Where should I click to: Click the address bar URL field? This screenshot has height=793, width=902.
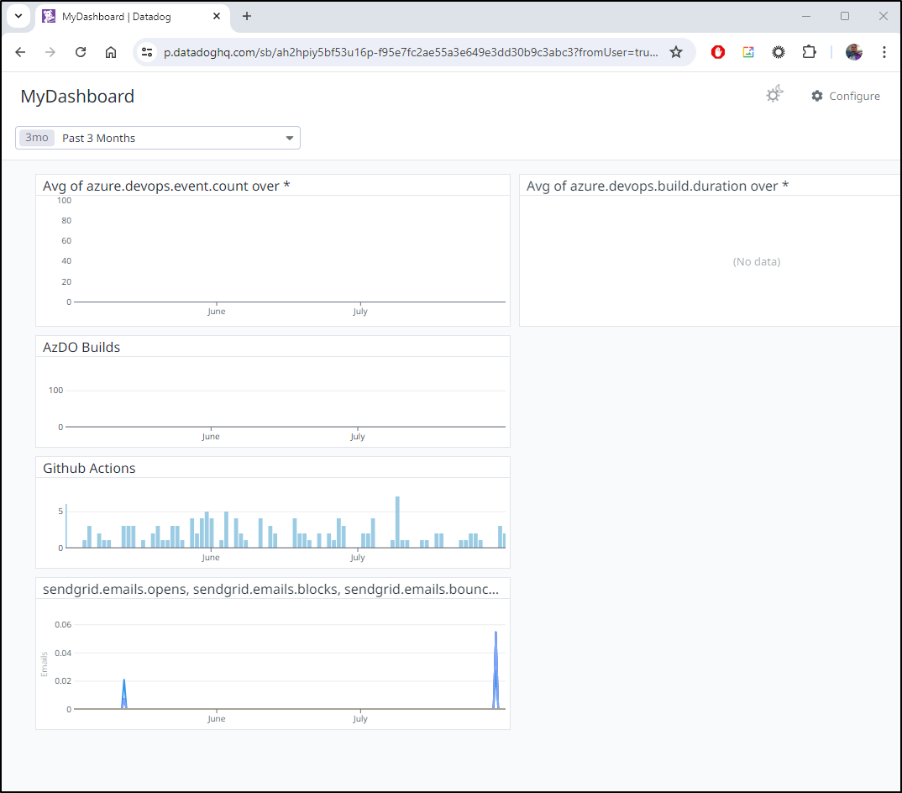pos(411,52)
